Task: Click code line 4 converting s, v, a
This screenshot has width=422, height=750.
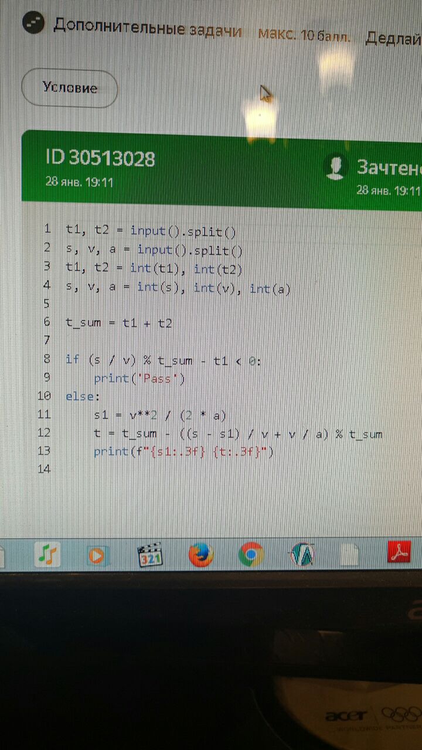Action: tap(178, 287)
